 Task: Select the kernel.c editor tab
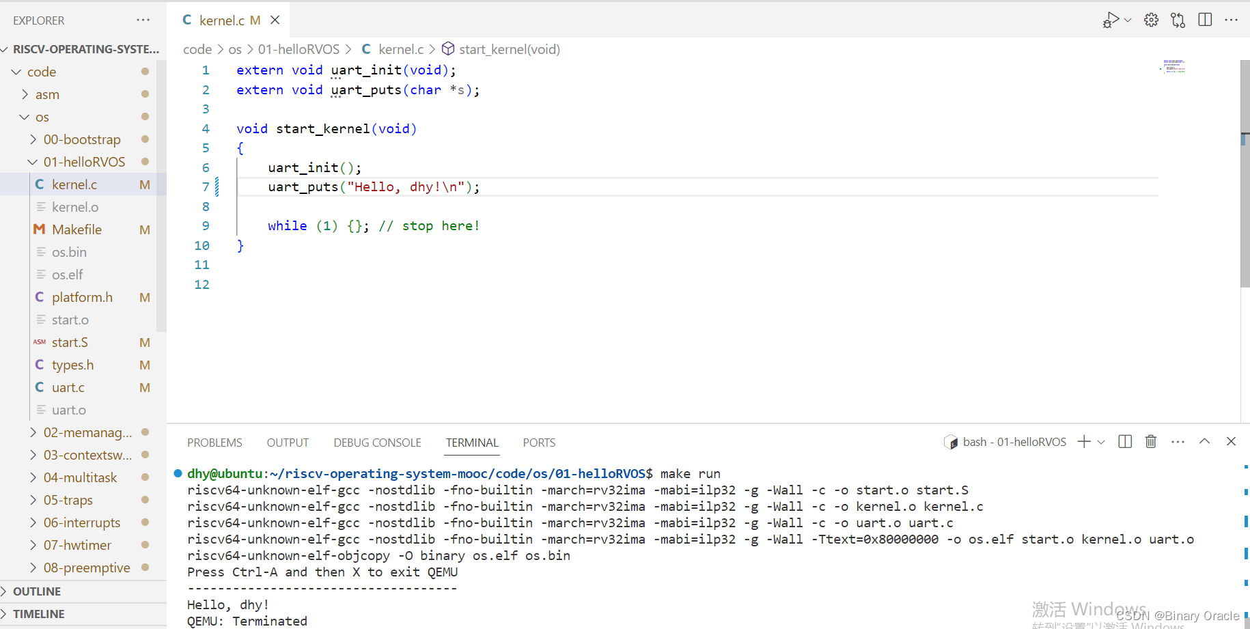[x=228, y=20]
